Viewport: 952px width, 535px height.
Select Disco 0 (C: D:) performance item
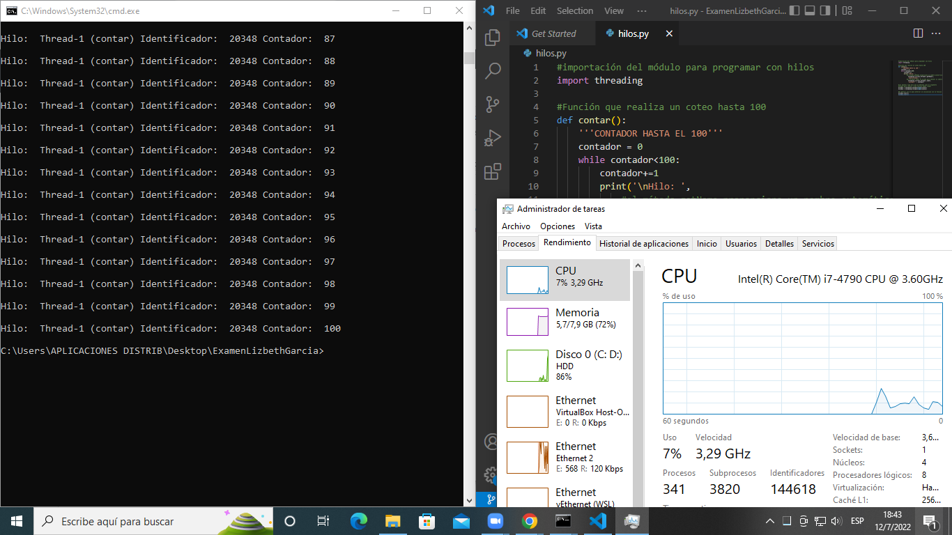pyautogui.click(x=565, y=364)
